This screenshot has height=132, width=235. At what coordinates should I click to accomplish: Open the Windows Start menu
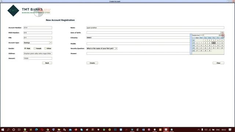[x=3, y=129]
